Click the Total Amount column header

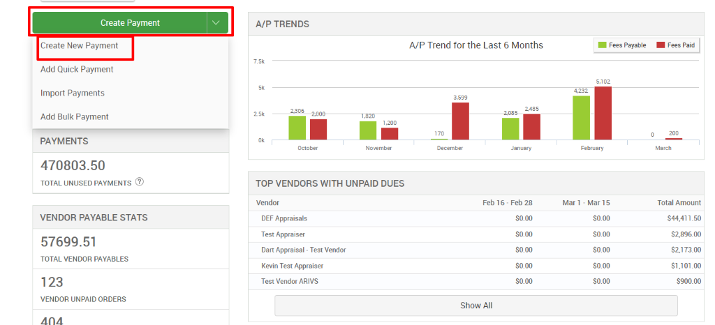point(679,202)
